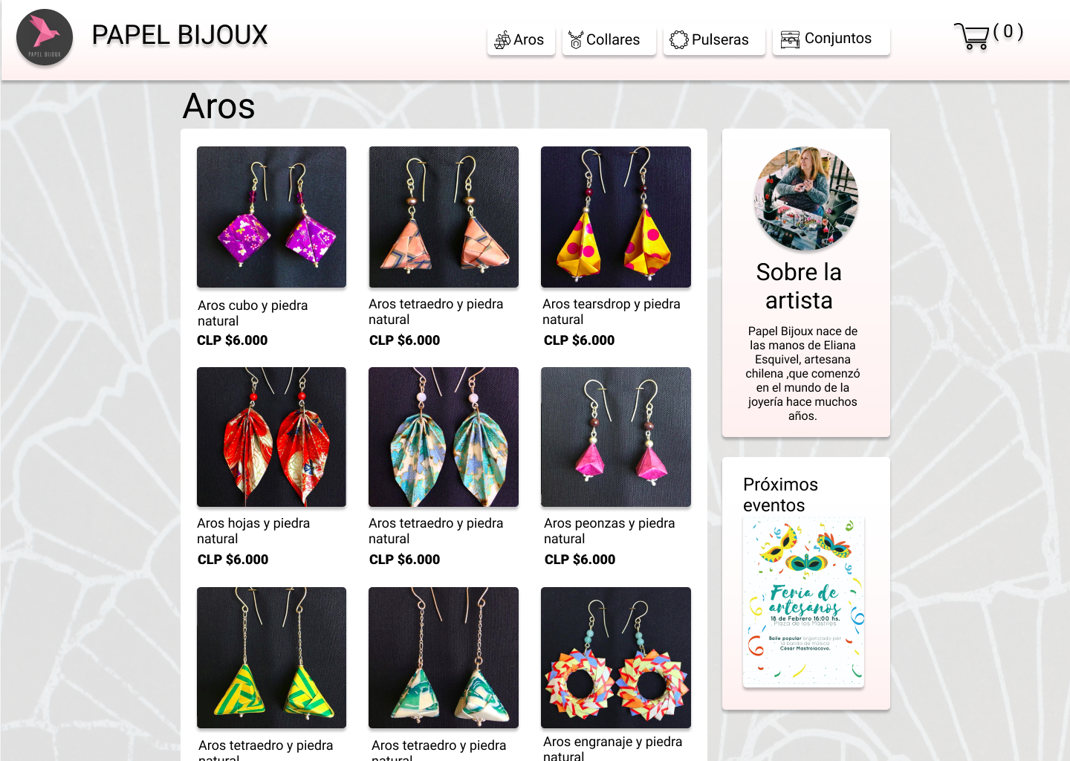This screenshot has width=1070, height=761.
Task: Click the Papel Bijoux bird logo
Action: (x=45, y=37)
